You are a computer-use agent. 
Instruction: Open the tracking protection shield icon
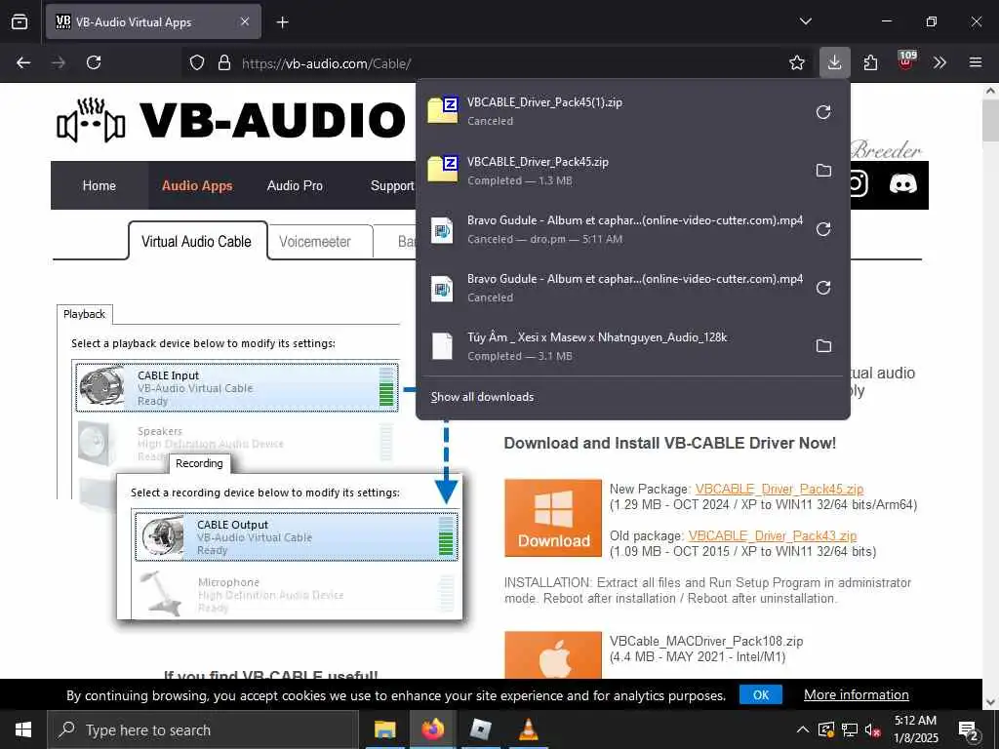click(197, 62)
